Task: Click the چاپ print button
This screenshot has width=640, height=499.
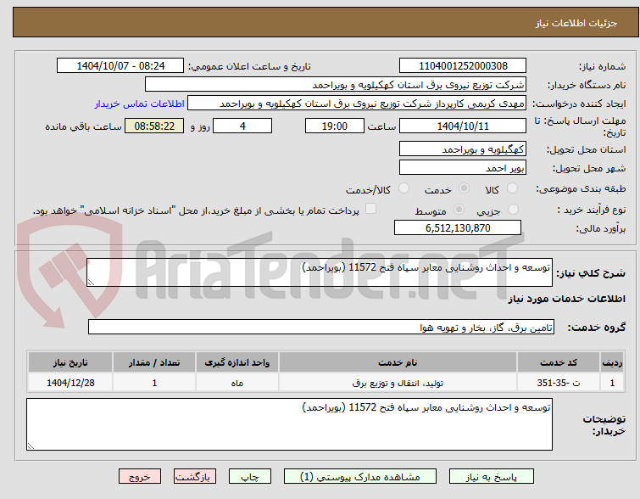Action: (x=250, y=477)
